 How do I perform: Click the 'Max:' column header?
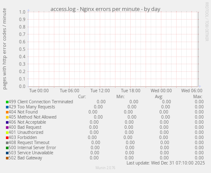pyautogui.click(x=198, y=96)
